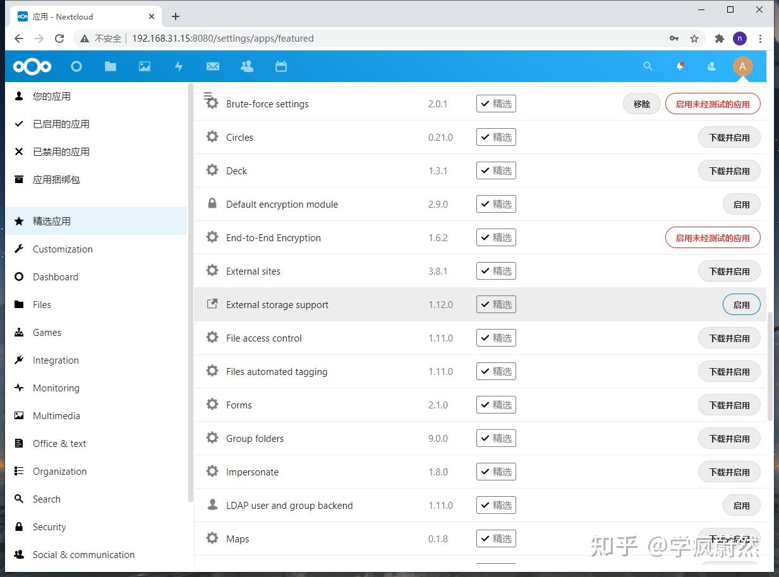Enable External storage support with 启用 button
779x577 pixels.
click(x=741, y=304)
